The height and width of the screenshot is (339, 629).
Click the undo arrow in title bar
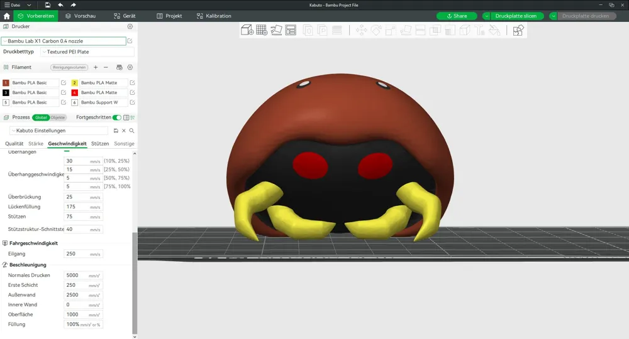point(60,5)
